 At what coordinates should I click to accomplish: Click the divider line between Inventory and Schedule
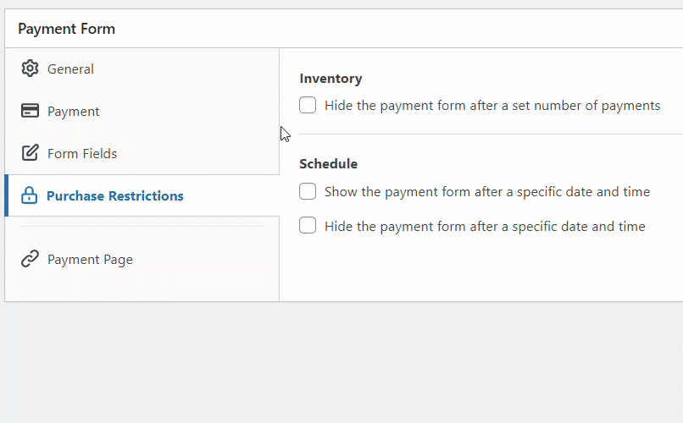[491, 134]
